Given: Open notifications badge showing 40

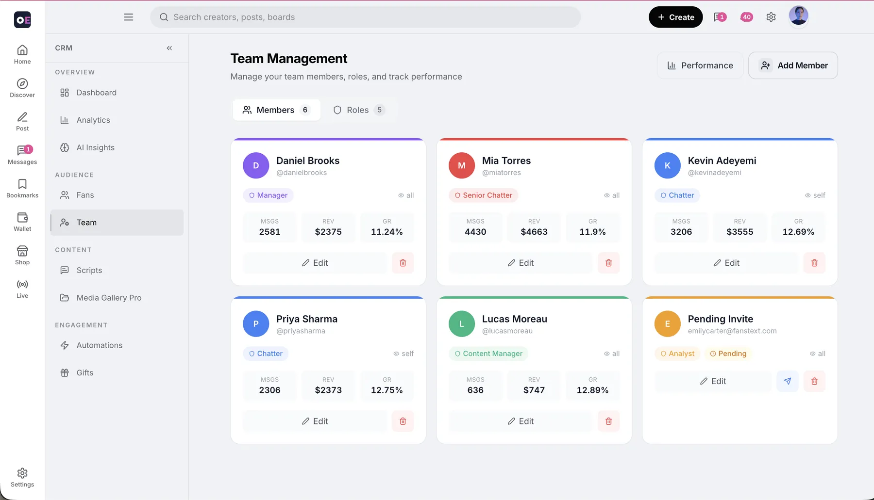Looking at the screenshot, I should coord(746,17).
